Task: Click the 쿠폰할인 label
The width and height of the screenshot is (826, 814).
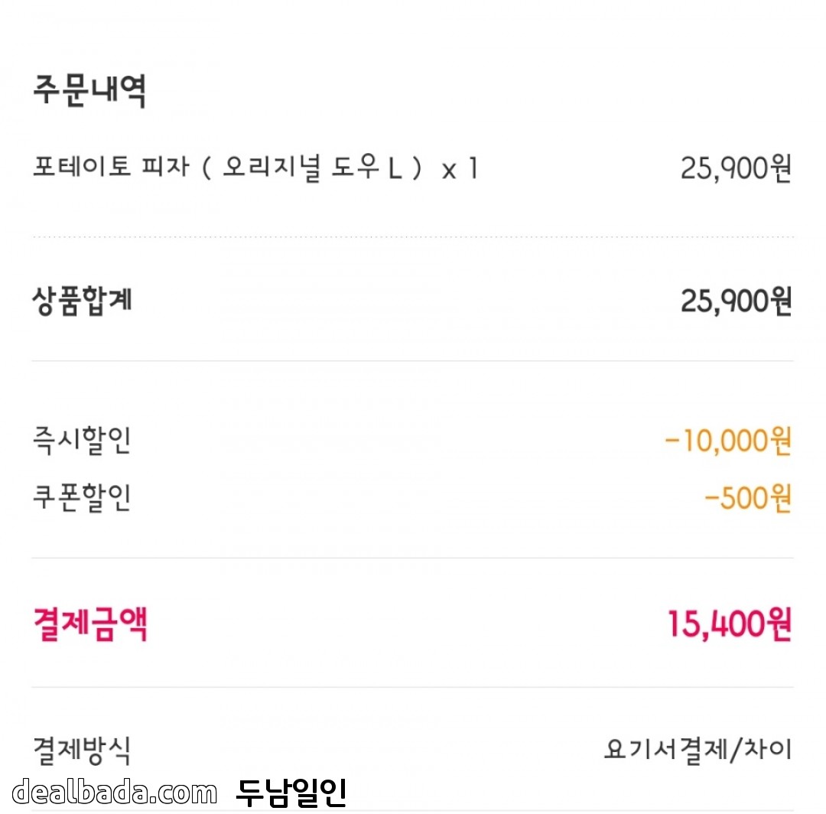Action: (x=82, y=497)
